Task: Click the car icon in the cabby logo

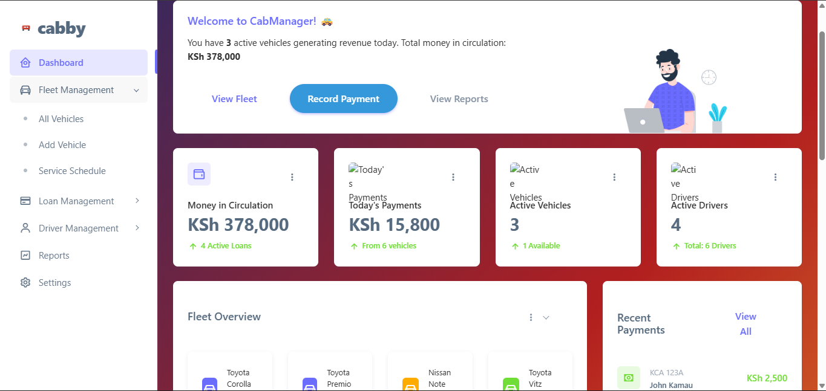Action: point(25,27)
